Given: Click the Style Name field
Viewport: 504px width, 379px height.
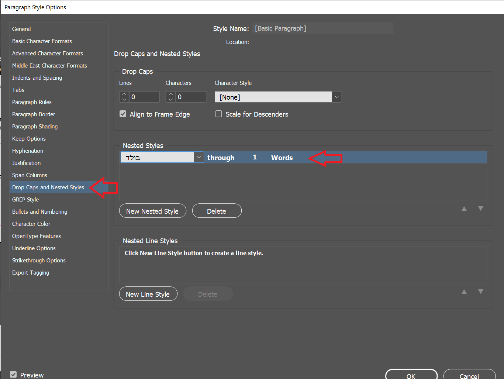Looking at the screenshot, I should click(323, 28).
